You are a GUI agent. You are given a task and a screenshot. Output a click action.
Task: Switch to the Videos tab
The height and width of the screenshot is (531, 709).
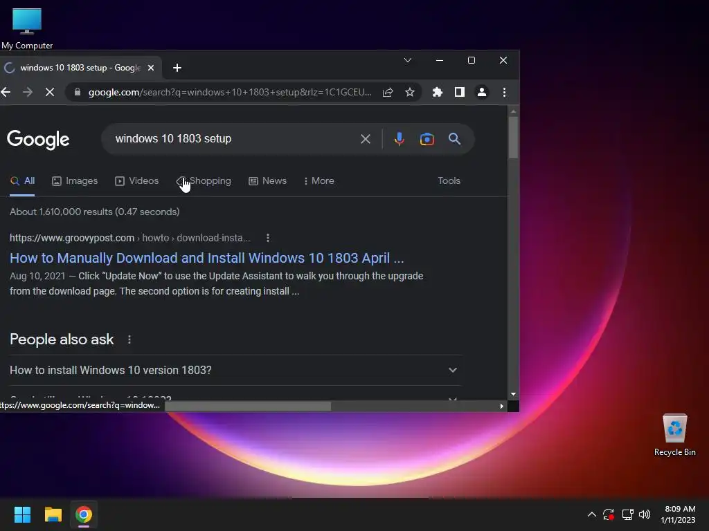pyautogui.click(x=136, y=180)
